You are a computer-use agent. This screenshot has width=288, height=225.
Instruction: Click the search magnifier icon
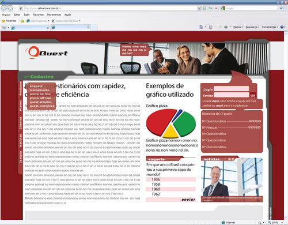281,8
